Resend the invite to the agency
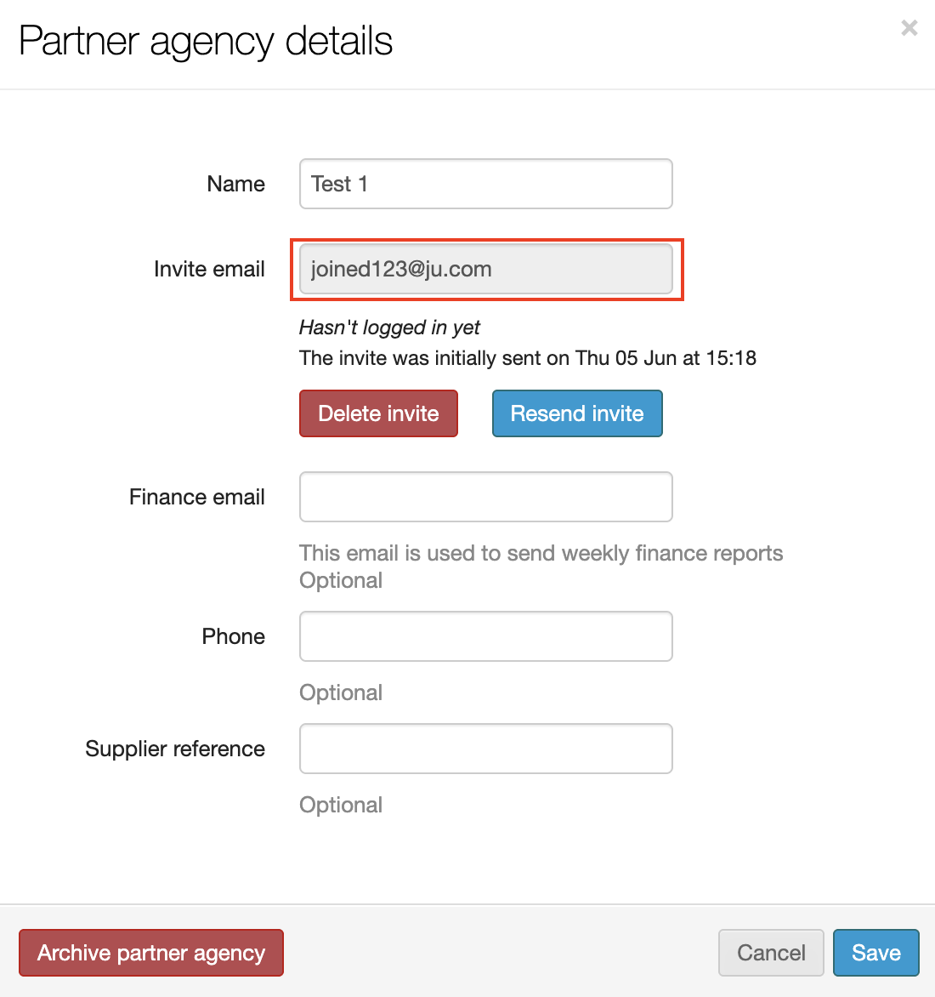Viewport: 935px width, 997px height. 576,413
